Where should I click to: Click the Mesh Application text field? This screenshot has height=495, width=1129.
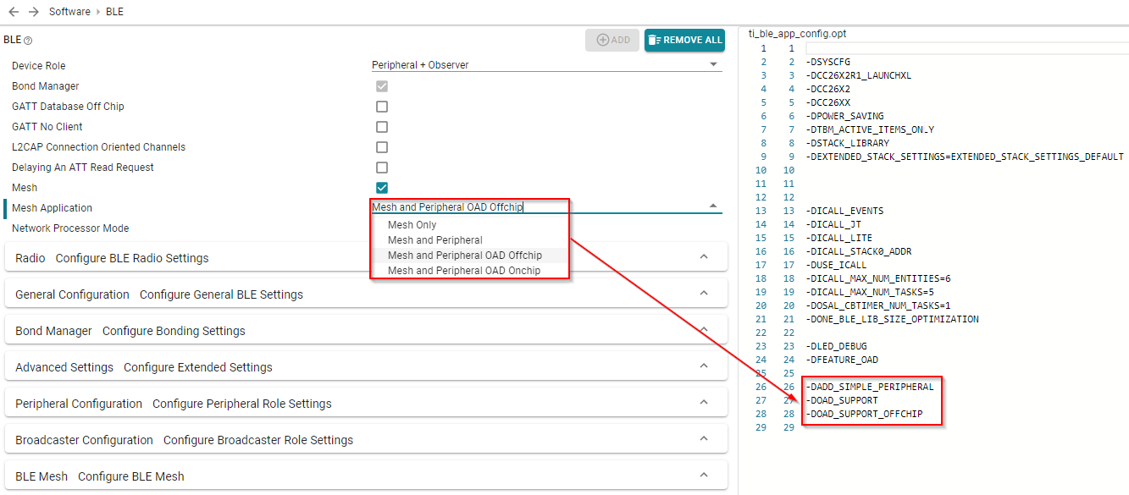point(534,207)
